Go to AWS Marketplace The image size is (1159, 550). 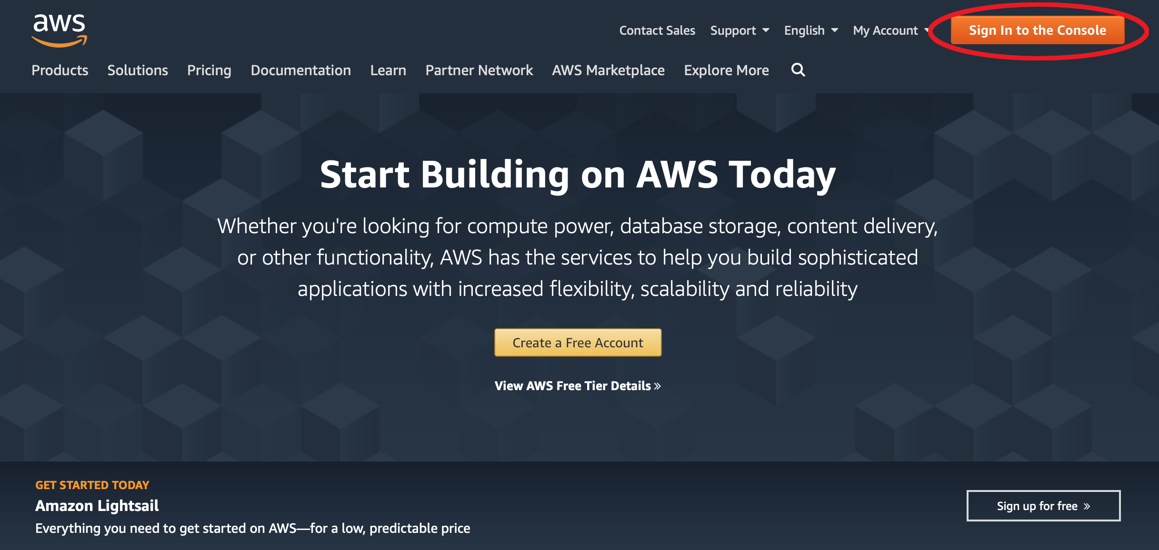608,70
